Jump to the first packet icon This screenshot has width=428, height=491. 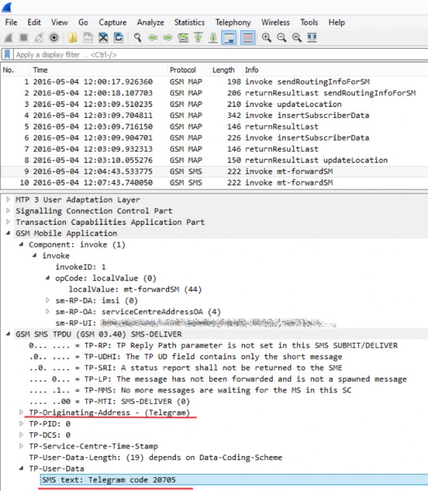199,38
